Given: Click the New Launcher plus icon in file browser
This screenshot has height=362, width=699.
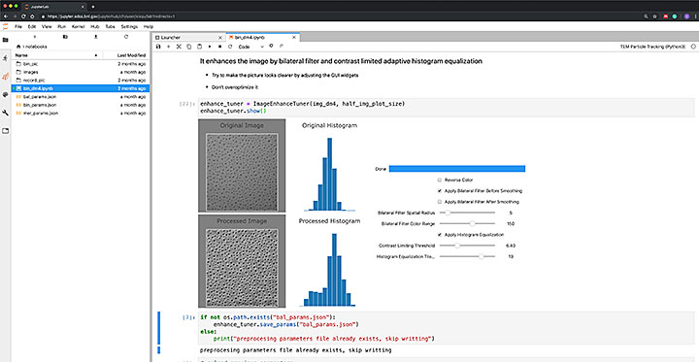Looking at the screenshot, I should (35, 37).
